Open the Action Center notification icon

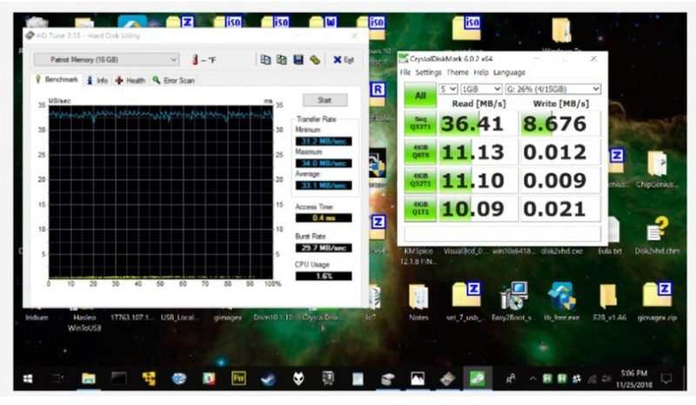666,378
